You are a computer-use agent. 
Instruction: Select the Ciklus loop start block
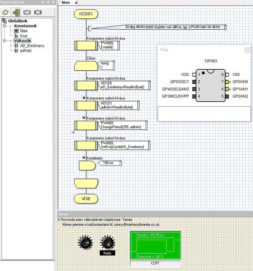point(86,66)
